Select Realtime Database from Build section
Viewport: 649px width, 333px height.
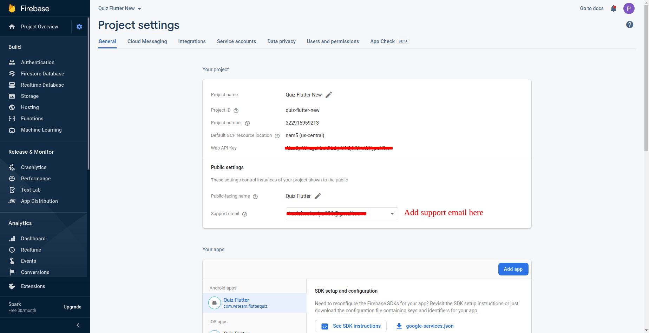tap(42, 85)
